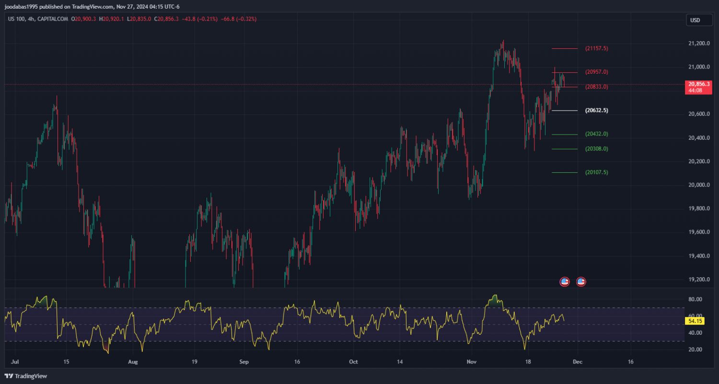The height and width of the screenshot is (384, 719).
Task: Click the low value L20,835.0
Action: pyautogui.click(x=139, y=19)
